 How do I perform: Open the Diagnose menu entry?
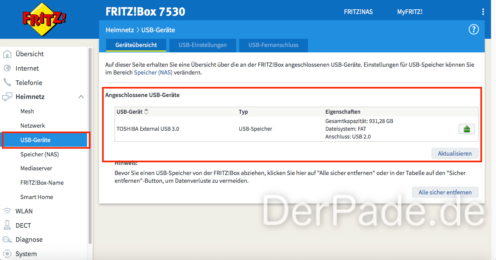point(29,240)
